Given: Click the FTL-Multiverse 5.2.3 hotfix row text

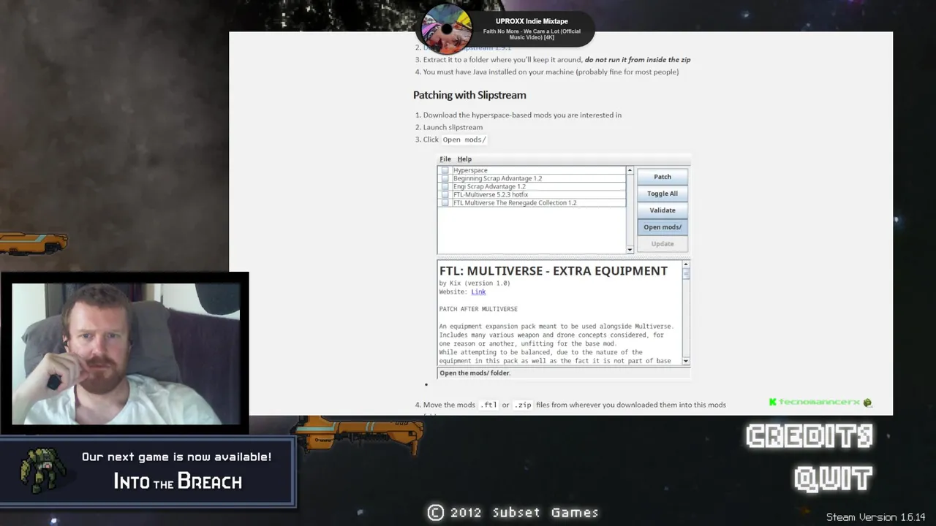Looking at the screenshot, I should [490, 194].
